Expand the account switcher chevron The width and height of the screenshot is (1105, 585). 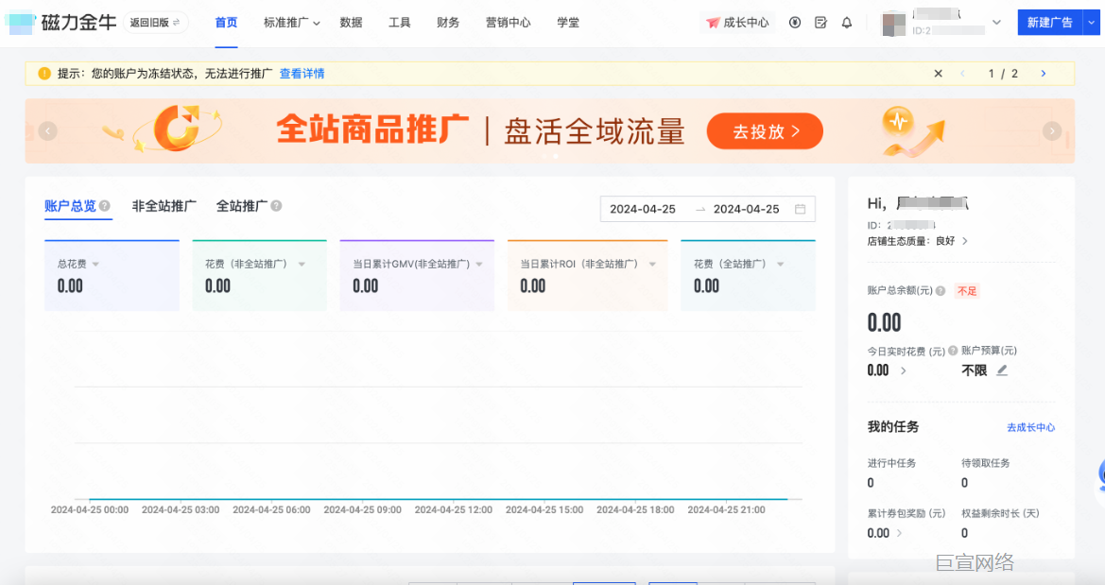pos(996,22)
